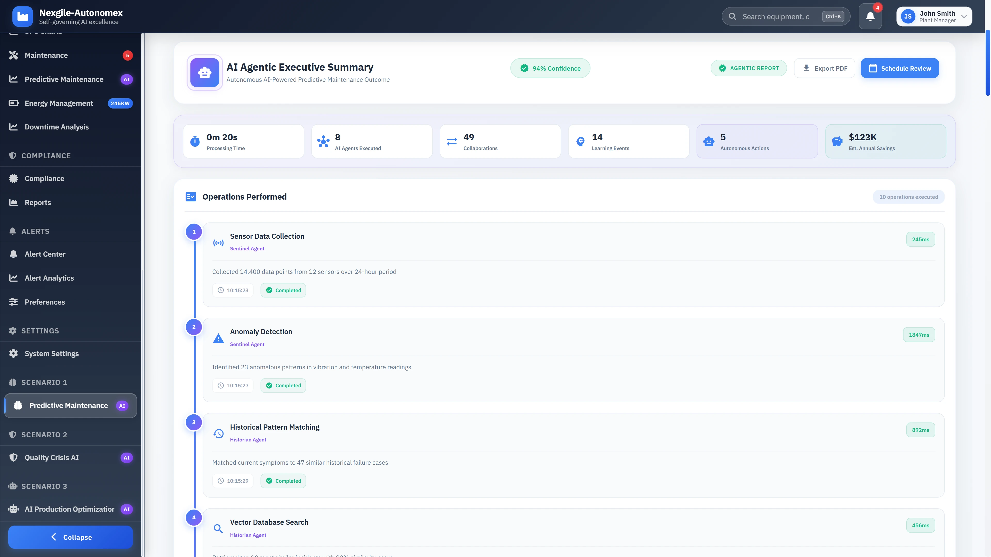
Task: Open Downtime Analysis from the sidebar
Action: (57, 126)
